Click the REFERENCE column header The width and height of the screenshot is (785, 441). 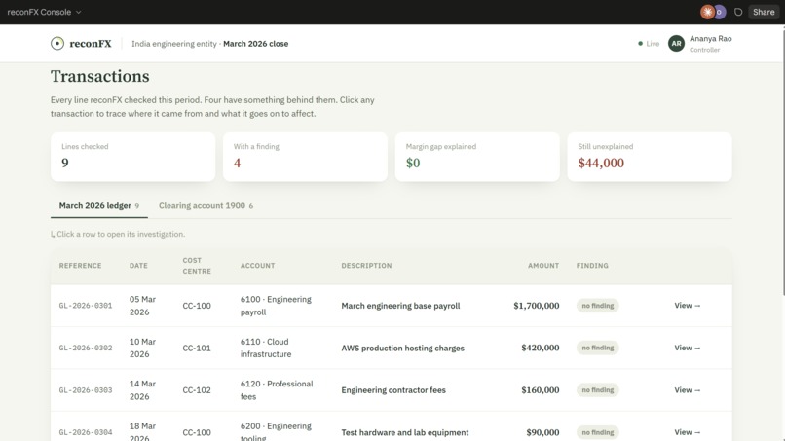(x=80, y=266)
